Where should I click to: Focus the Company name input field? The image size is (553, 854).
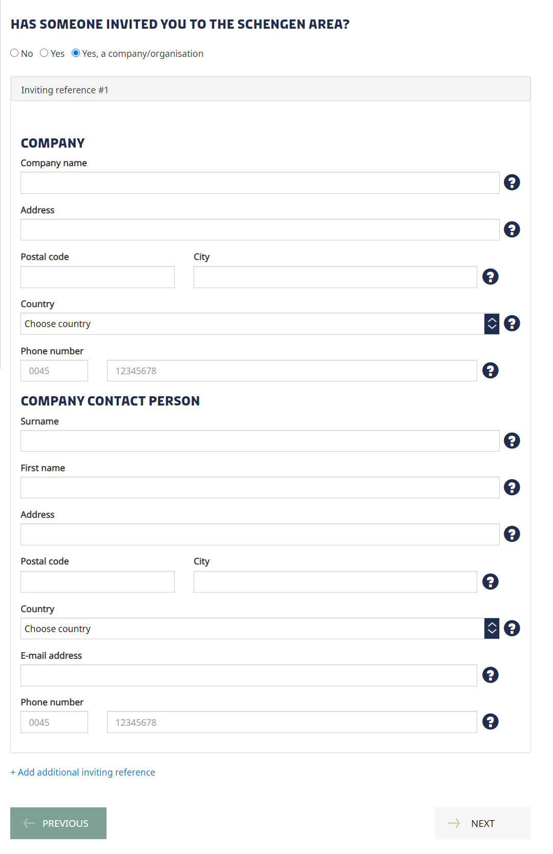point(260,183)
